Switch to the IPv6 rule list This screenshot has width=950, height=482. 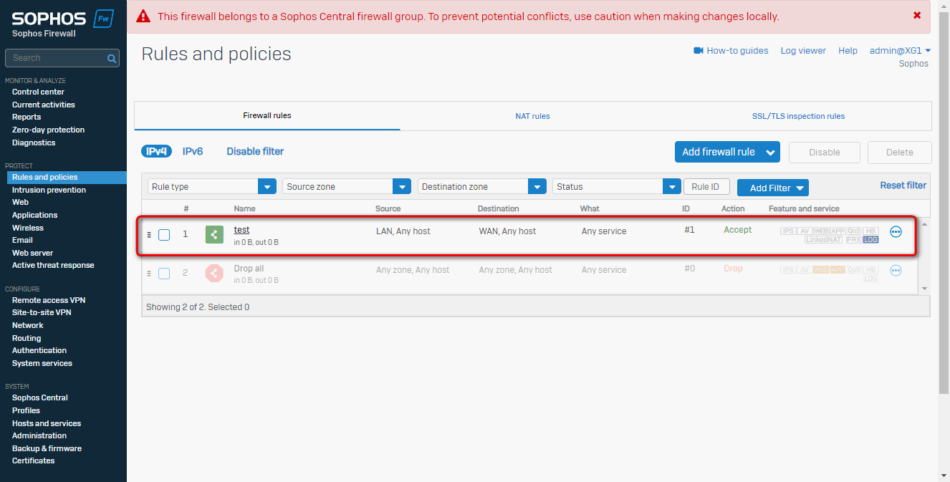(193, 151)
